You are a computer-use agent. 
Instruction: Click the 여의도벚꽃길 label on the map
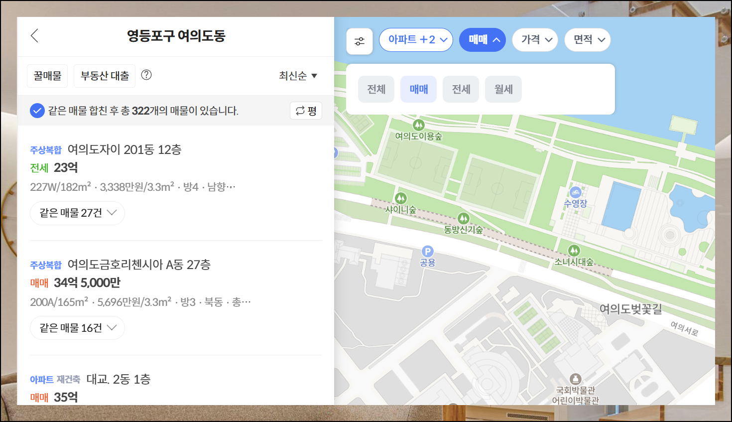[x=631, y=309]
